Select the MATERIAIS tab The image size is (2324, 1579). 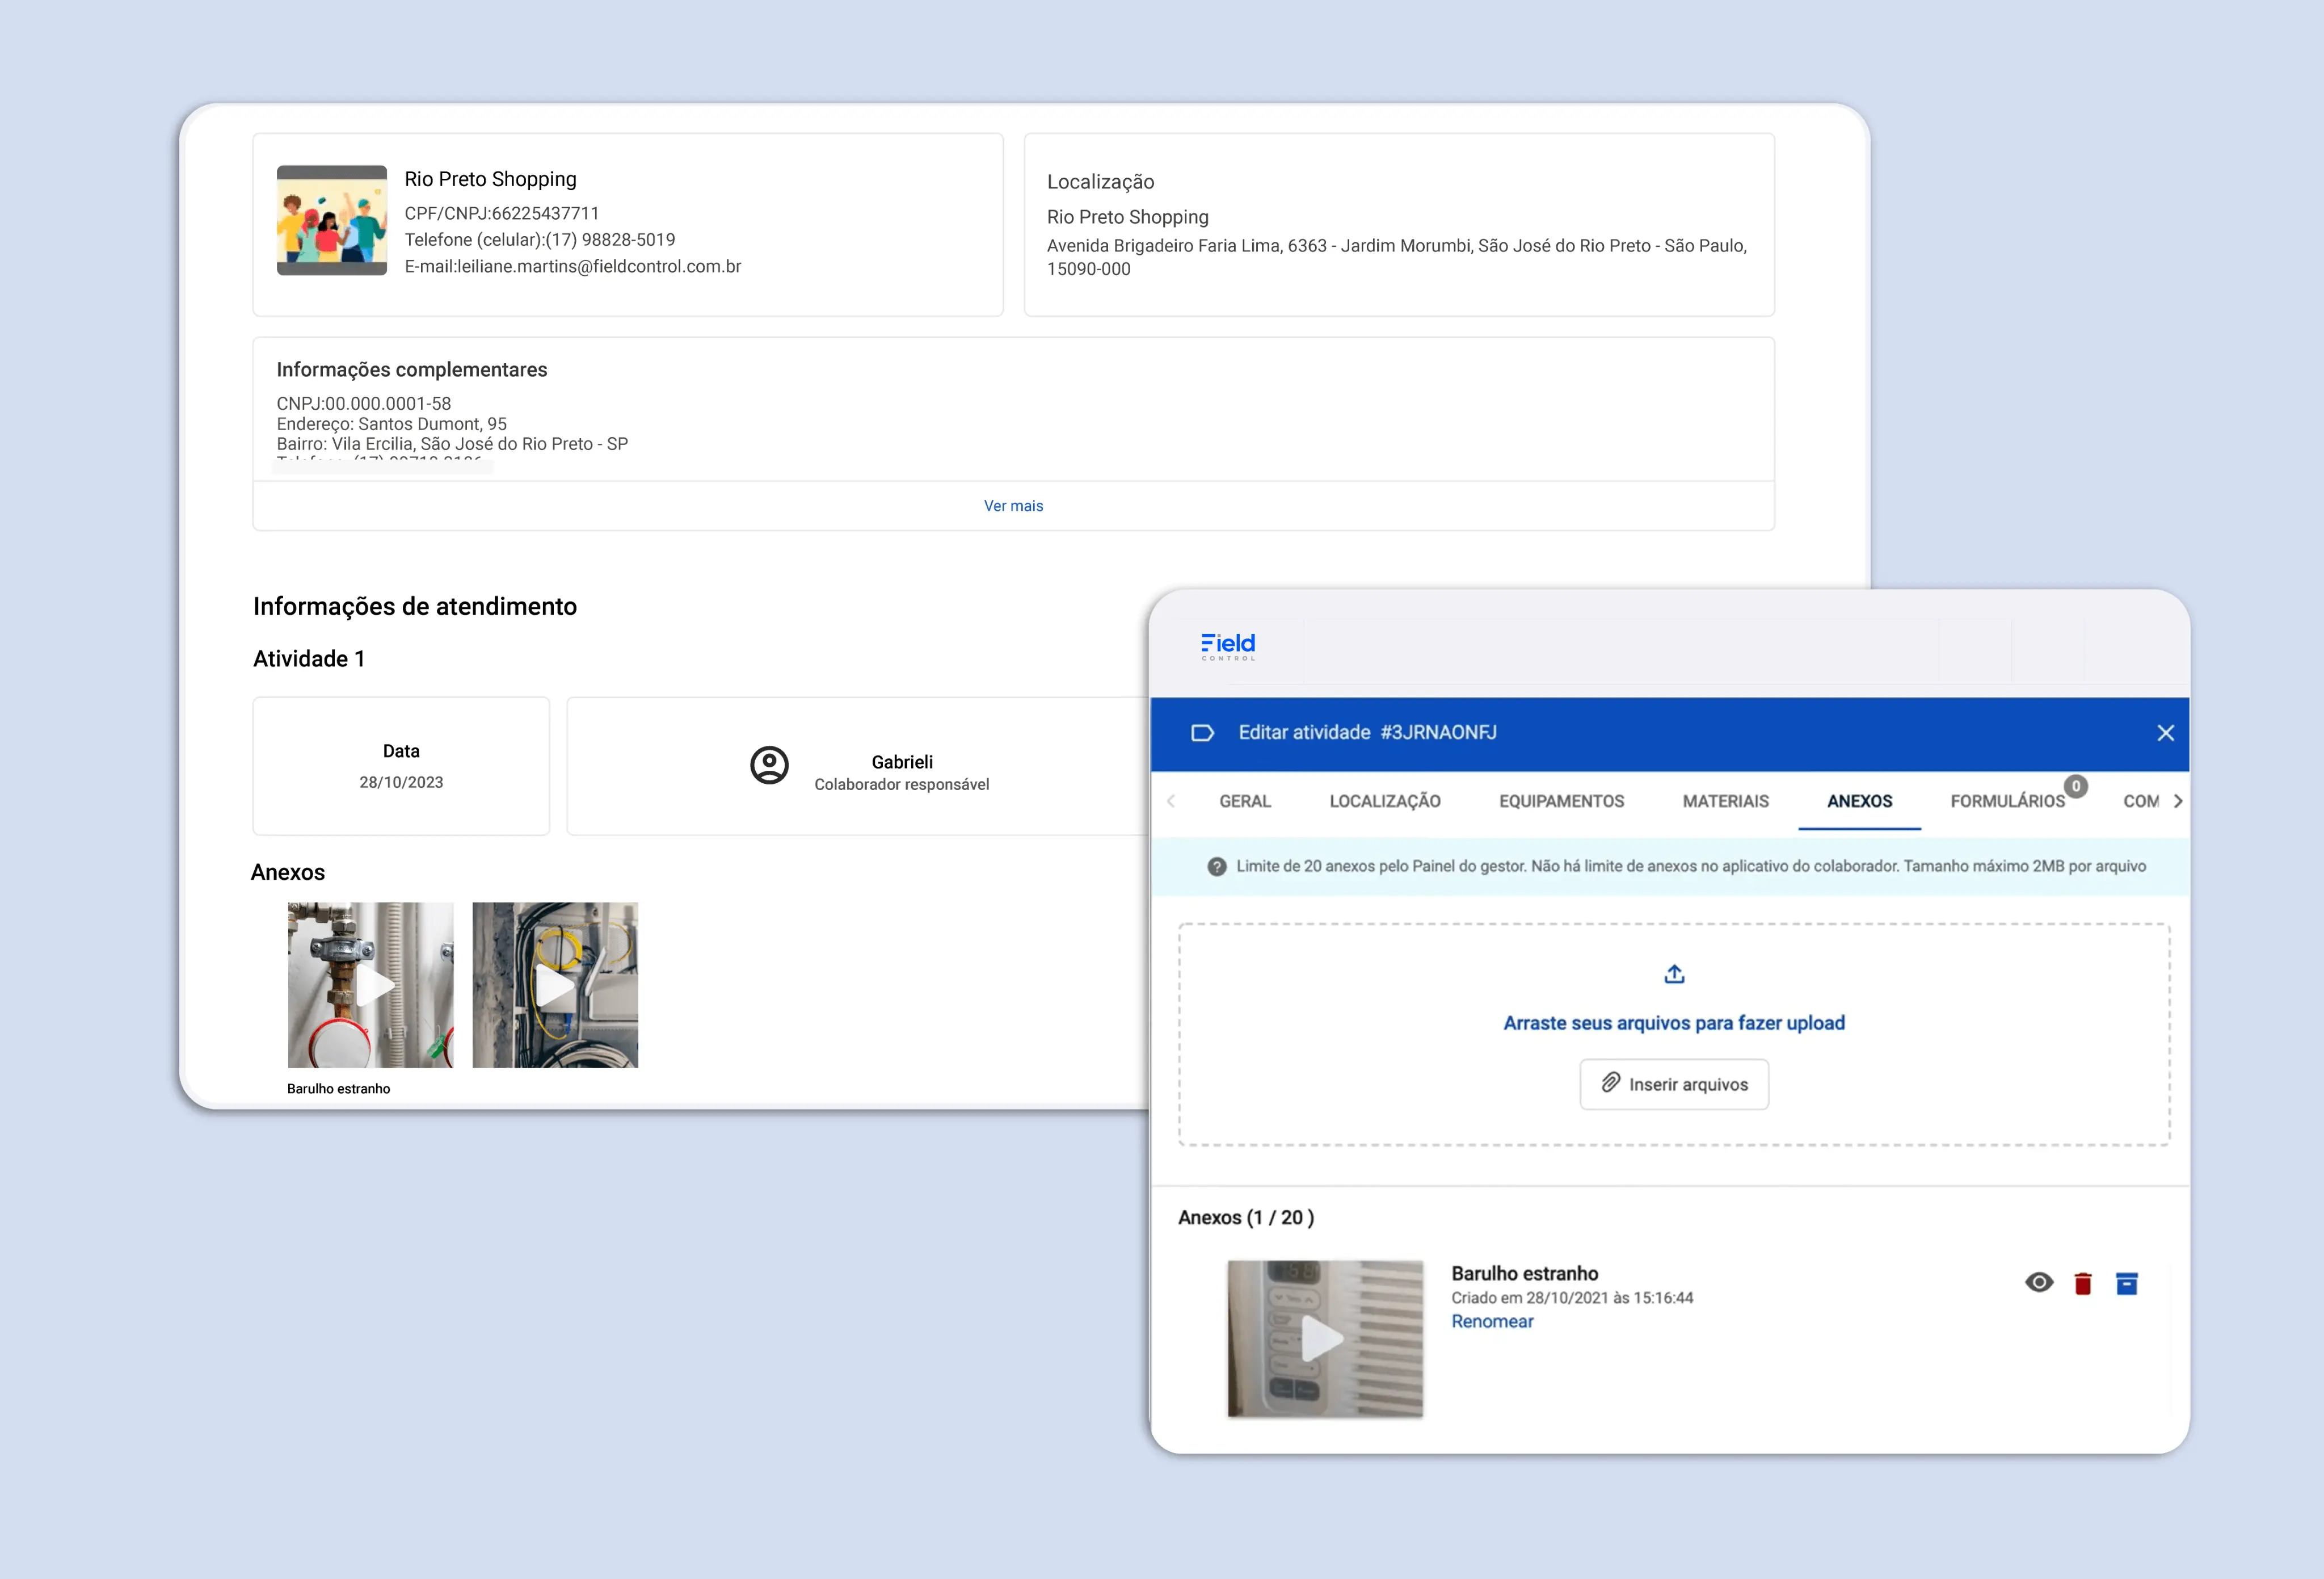pos(1725,801)
